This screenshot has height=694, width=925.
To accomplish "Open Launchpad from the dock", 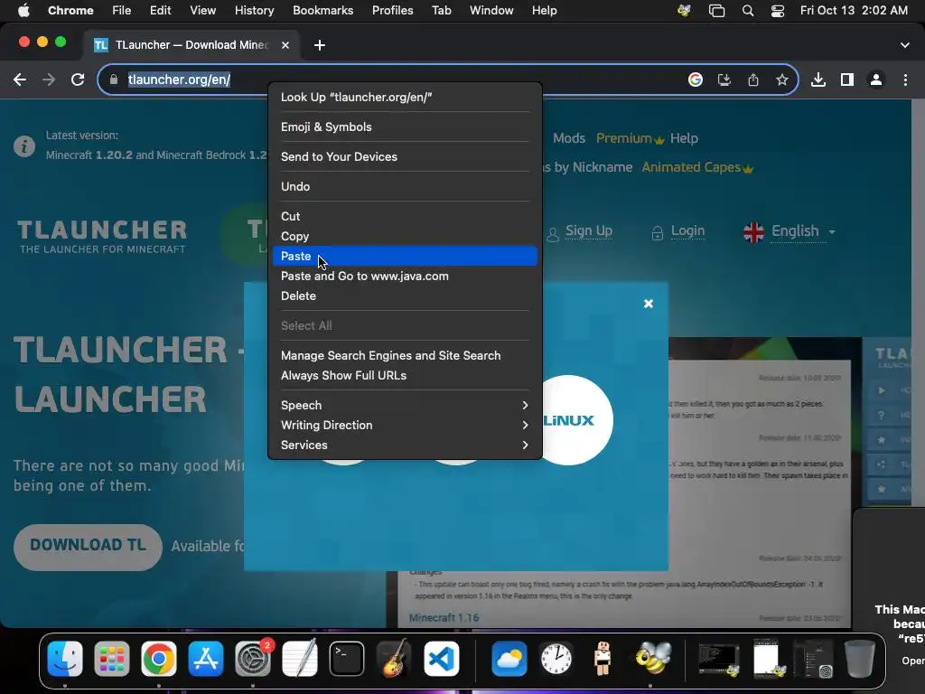I will (111, 658).
